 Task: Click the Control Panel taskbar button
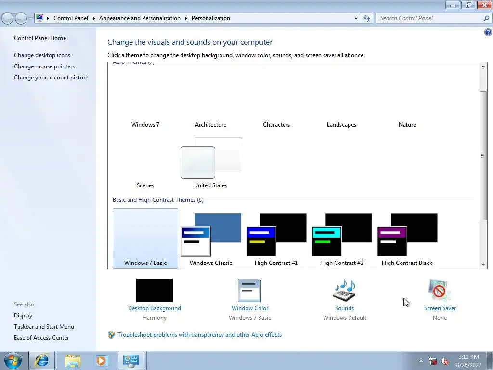coord(131,360)
